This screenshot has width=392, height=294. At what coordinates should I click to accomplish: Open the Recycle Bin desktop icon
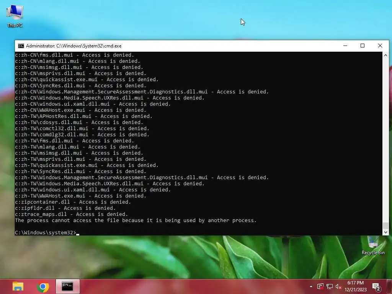[x=373, y=246]
